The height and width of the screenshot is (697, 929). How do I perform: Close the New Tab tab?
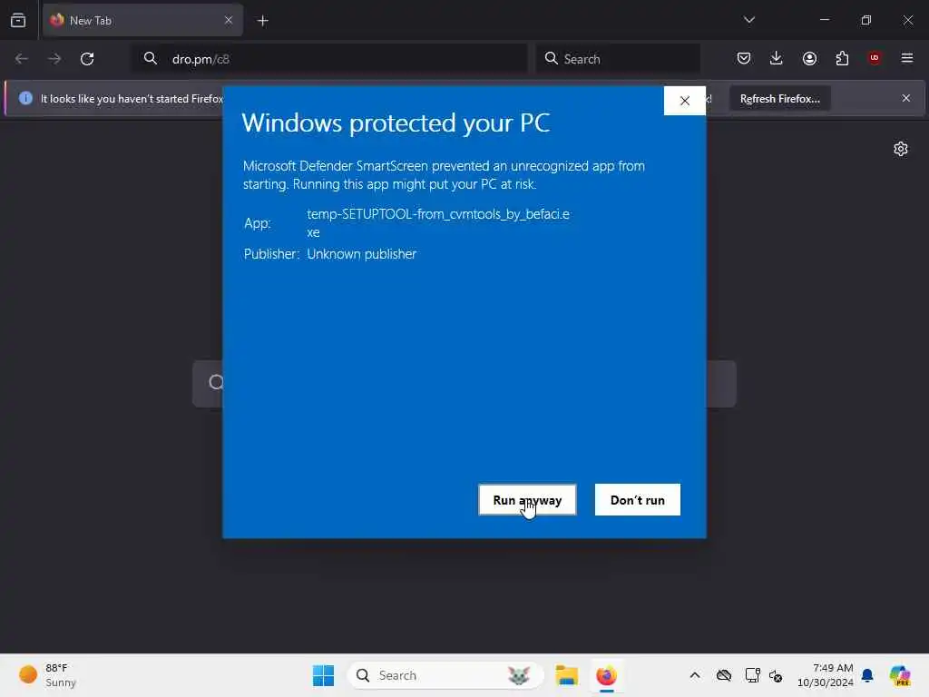tap(229, 20)
